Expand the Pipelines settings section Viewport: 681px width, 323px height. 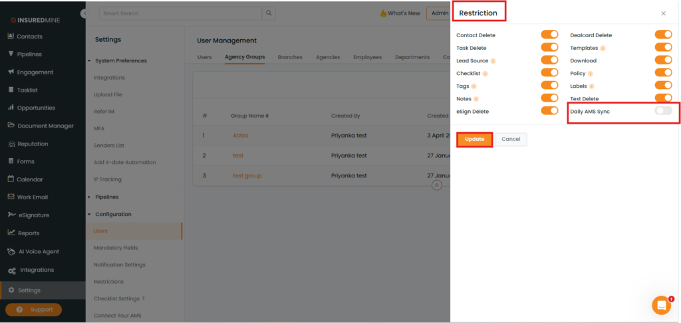[x=90, y=197]
